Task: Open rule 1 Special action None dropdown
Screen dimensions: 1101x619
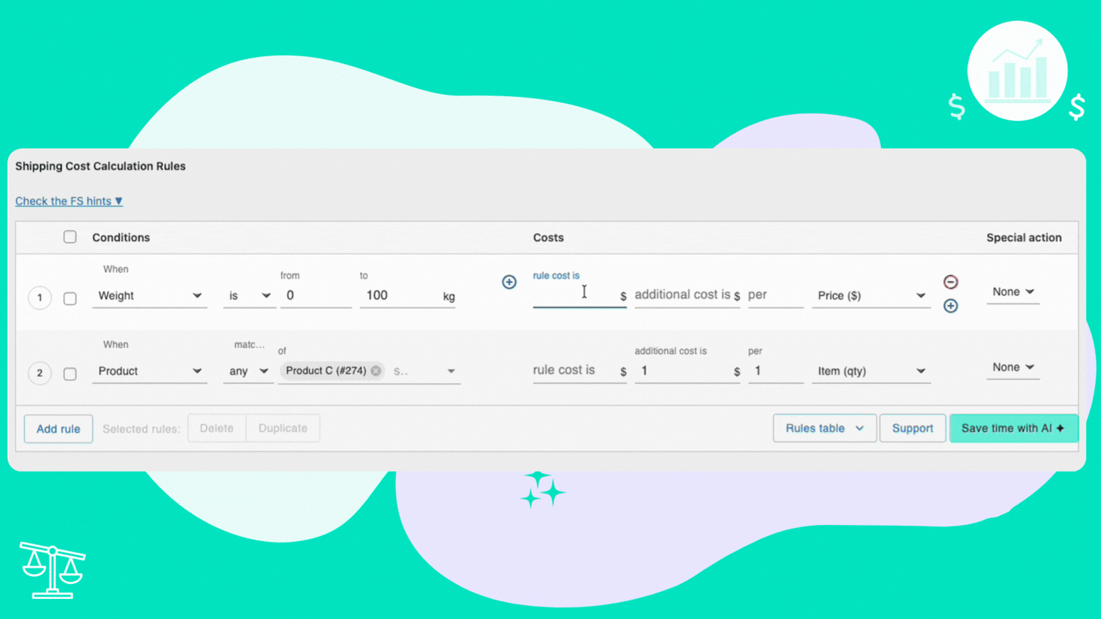Action: click(1012, 292)
